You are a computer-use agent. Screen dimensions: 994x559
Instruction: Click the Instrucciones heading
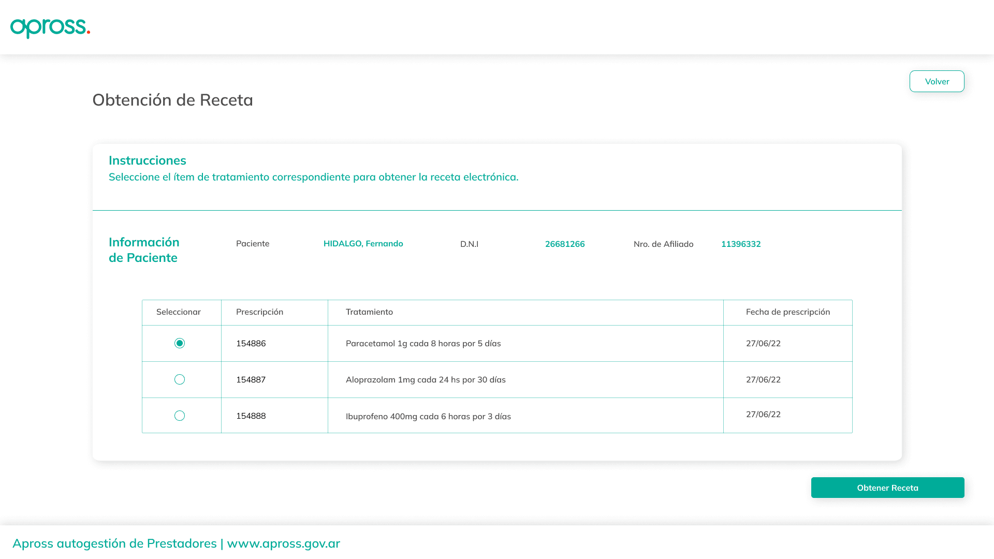point(147,160)
